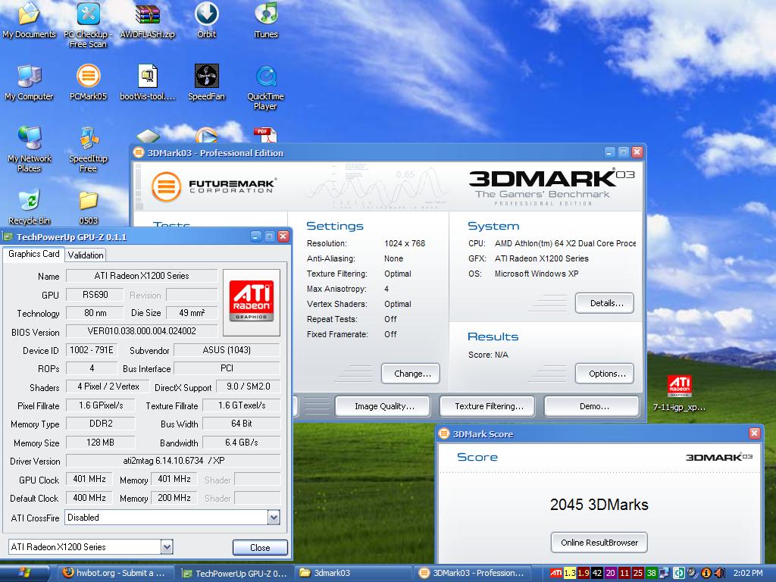
Task: Click the Windows Start button
Action: click(x=25, y=573)
